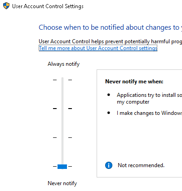Screen dimensions: 182x191
Task: Click 'User Account Control helps prevent' description text
Action: pyautogui.click(x=110, y=41)
